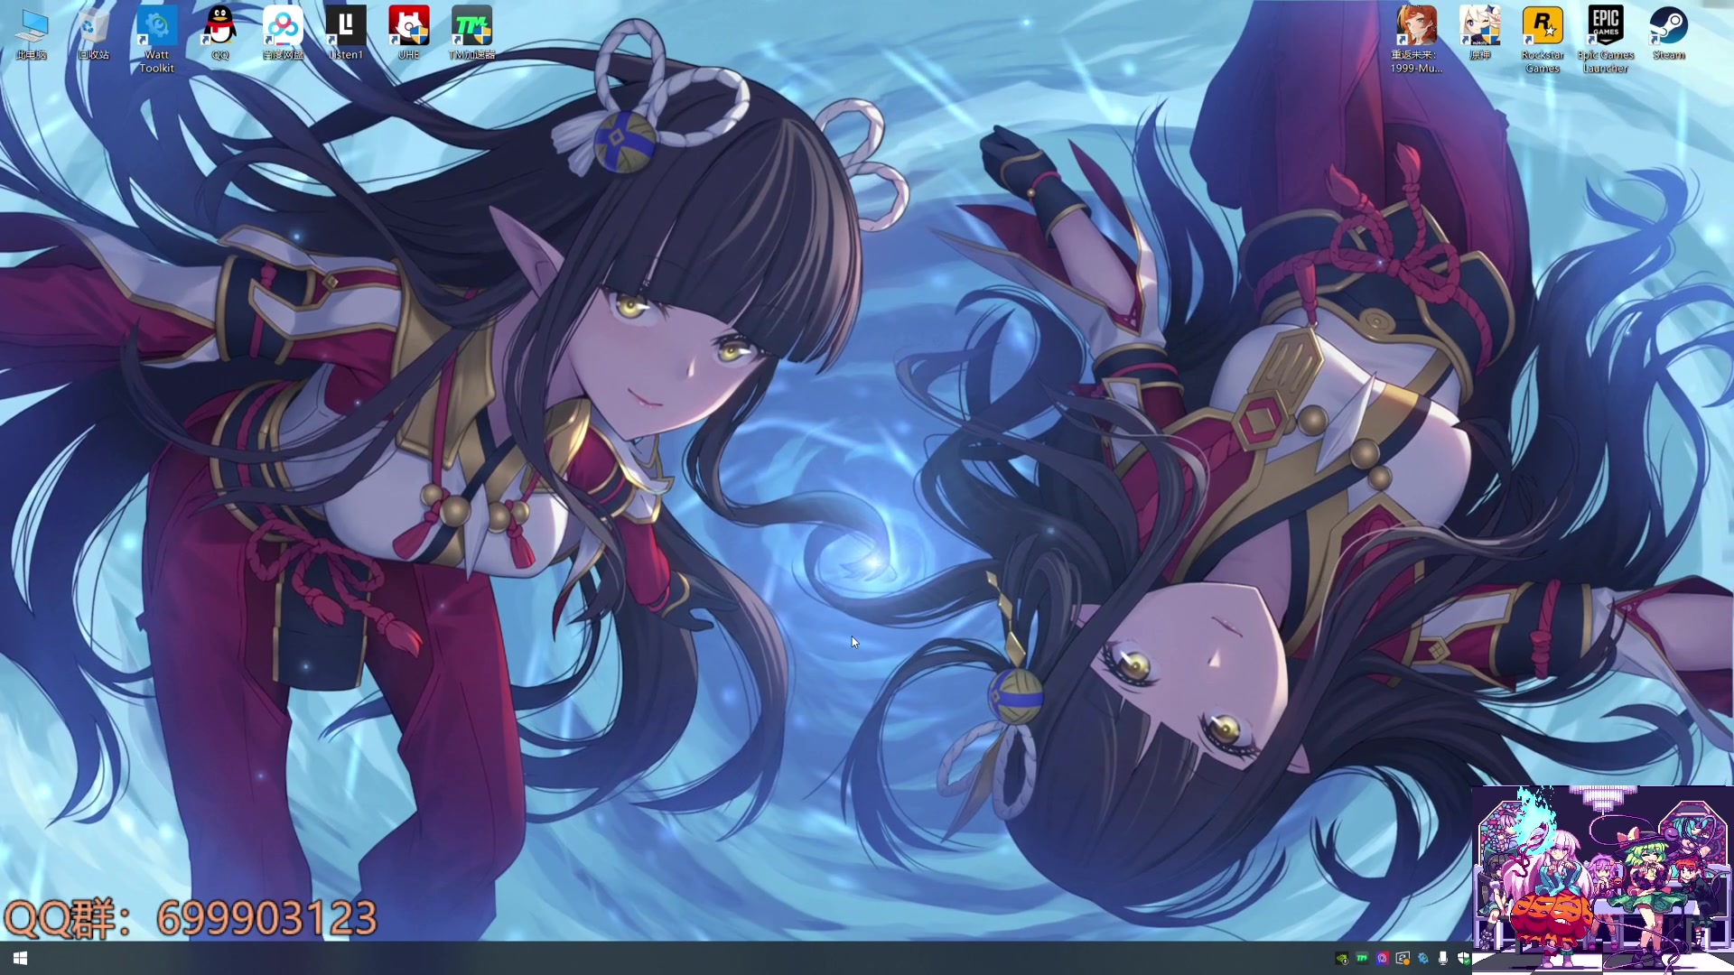Select the 回收站 recycle bin icon

[93, 33]
